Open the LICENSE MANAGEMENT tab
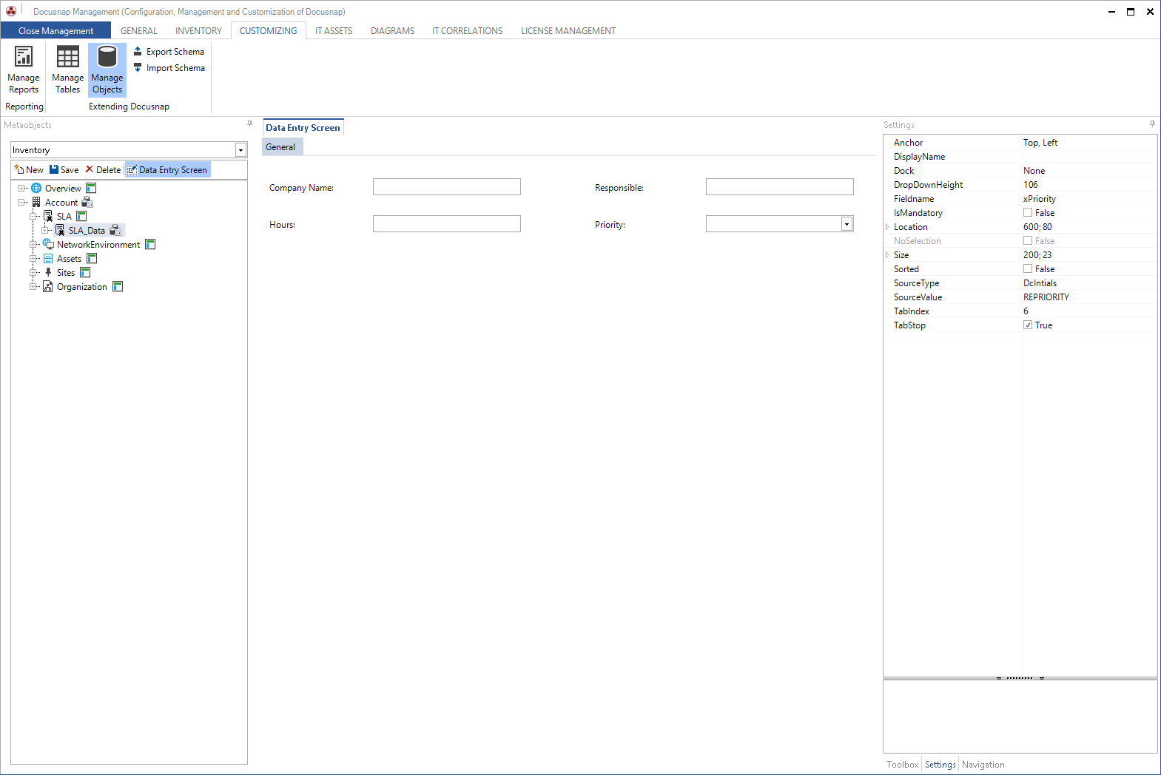 [x=568, y=30]
